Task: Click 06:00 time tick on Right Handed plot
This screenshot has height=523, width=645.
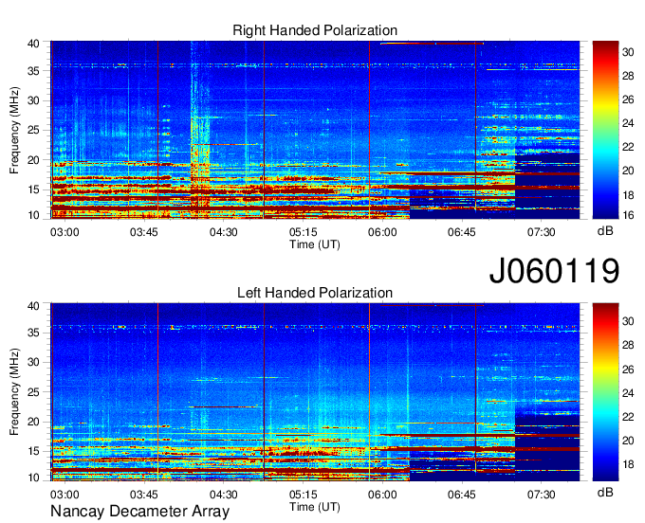Action: pos(382,232)
